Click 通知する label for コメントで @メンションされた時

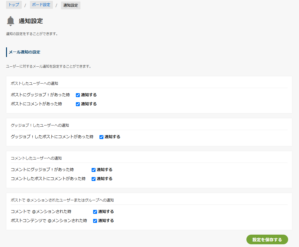click(106, 212)
